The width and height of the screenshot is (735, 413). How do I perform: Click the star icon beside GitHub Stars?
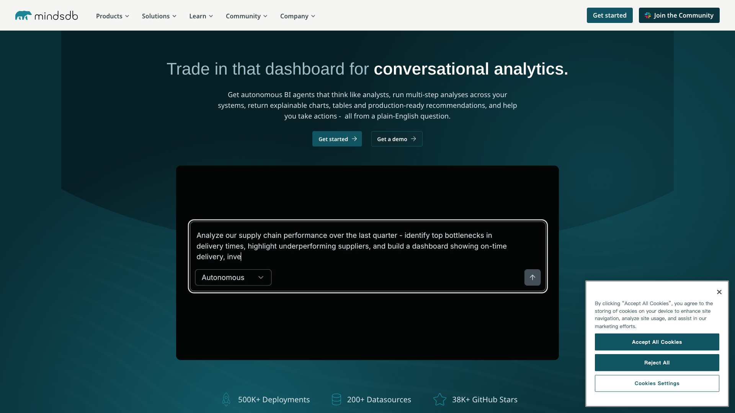pyautogui.click(x=439, y=399)
